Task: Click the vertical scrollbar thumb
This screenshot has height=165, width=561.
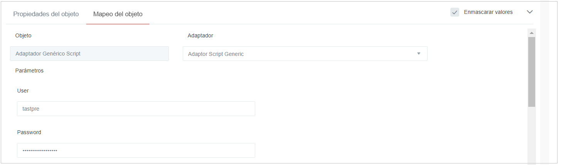Action: click(x=532, y=71)
